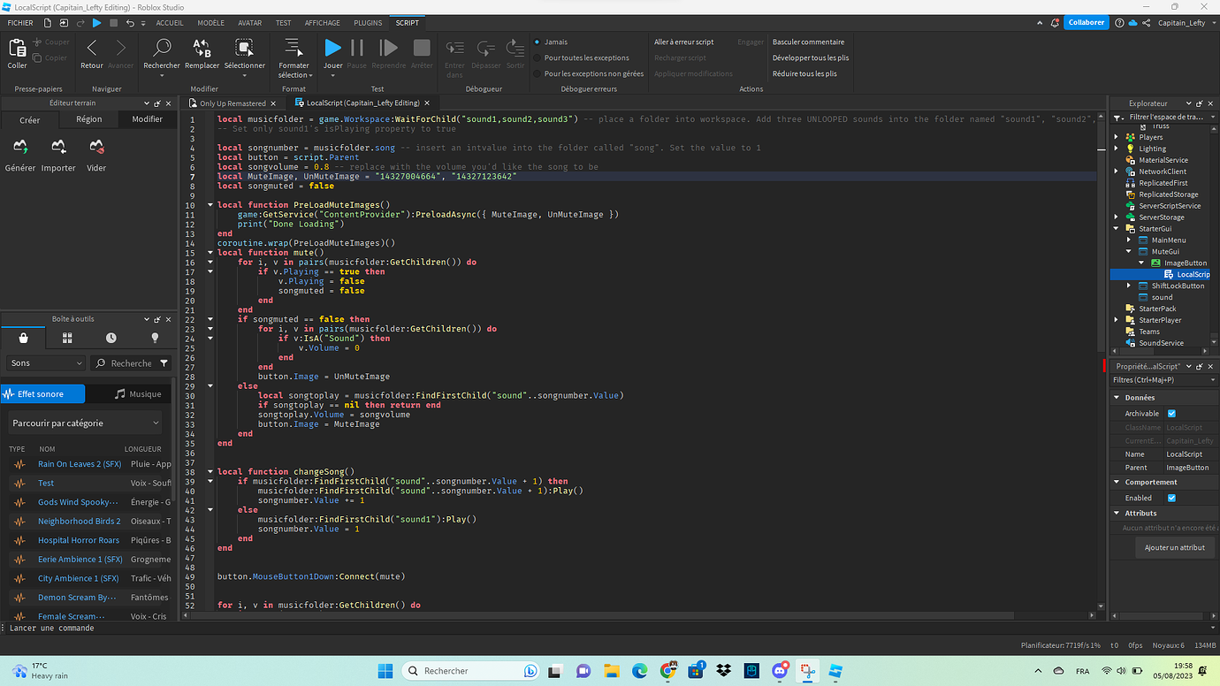1220x686 pixels.
Task: Open Google Chrome from the taskbar
Action: (x=667, y=671)
